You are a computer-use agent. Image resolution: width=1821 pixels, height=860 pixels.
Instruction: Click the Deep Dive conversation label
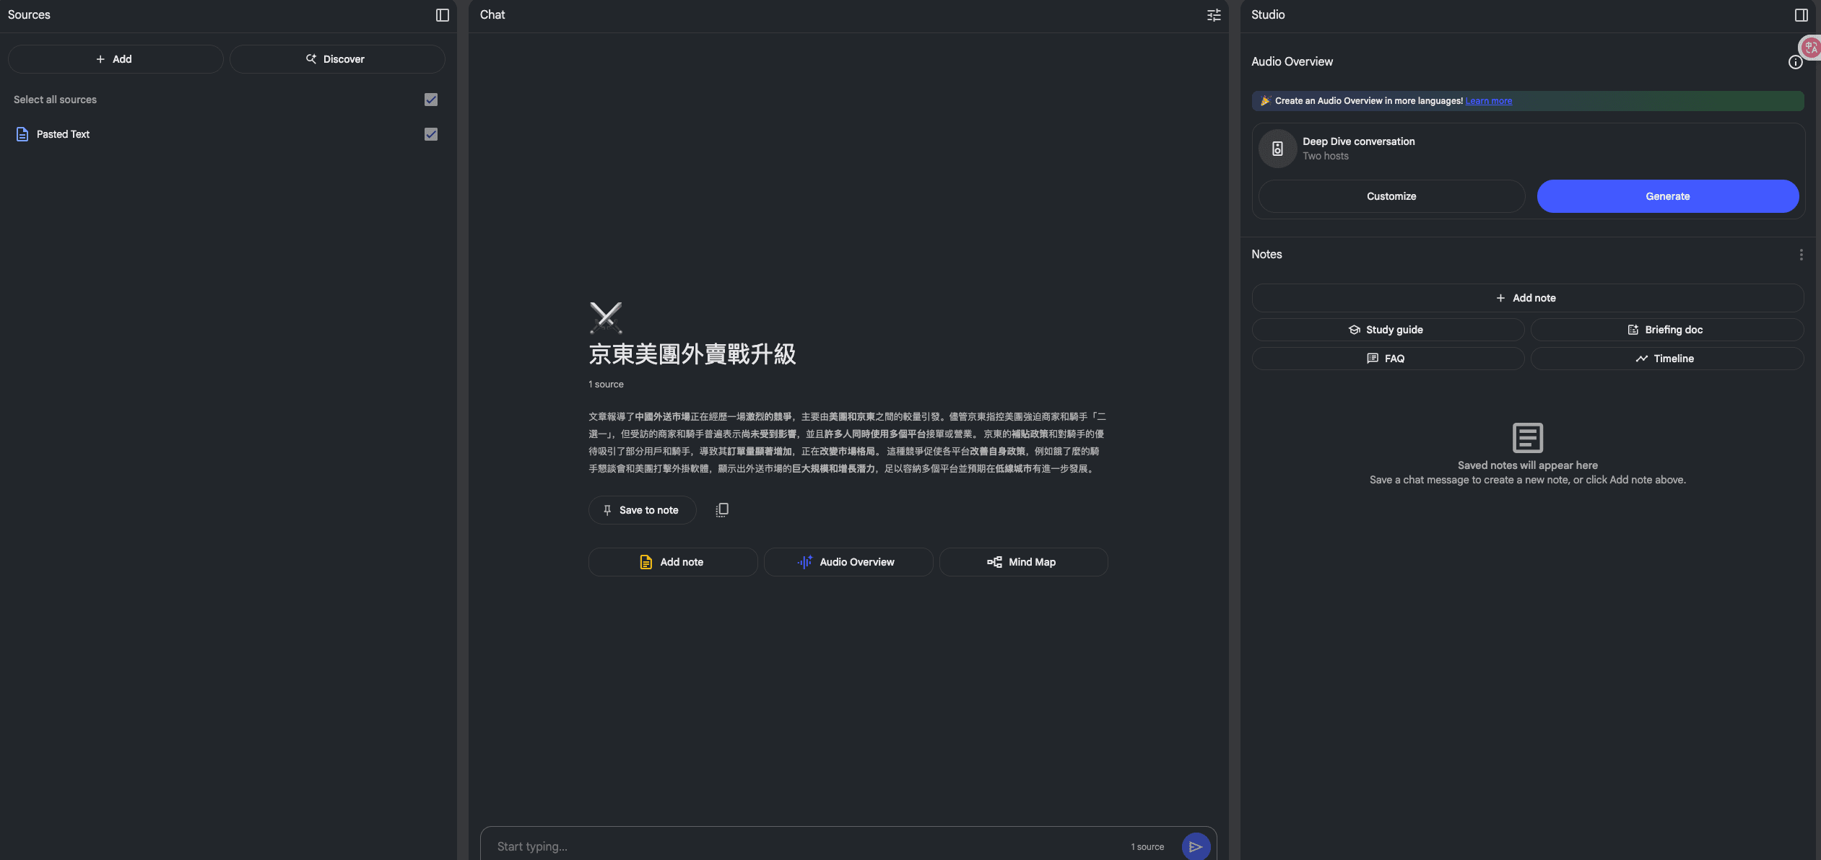[x=1358, y=141]
